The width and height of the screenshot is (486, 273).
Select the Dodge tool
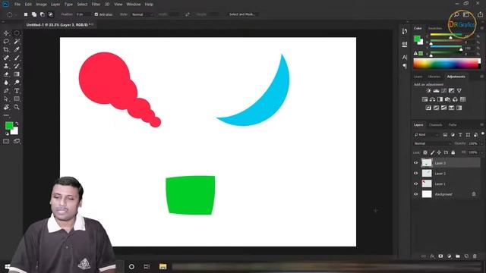click(x=17, y=83)
